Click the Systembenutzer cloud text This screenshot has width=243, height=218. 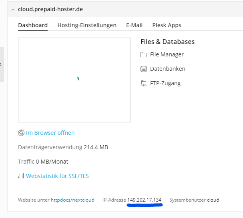tap(194, 200)
